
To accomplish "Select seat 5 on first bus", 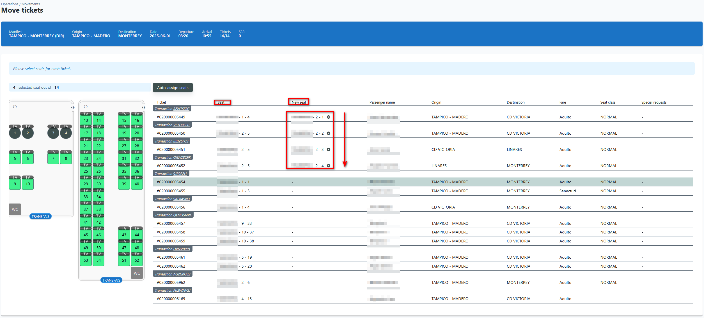I will [15, 158].
